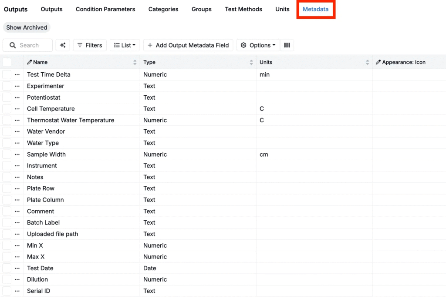Open row actions for Test Time Delta
The width and height of the screenshot is (446, 299).
pyautogui.click(x=17, y=75)
